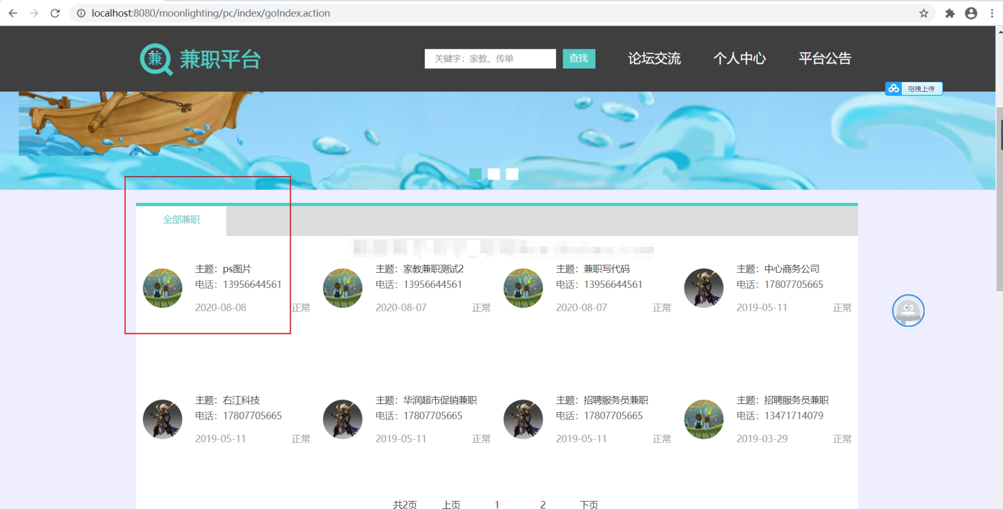Open the floating robot assistant icon
1003x509 pixels.
pyautogui.click(x=908, y=311)
